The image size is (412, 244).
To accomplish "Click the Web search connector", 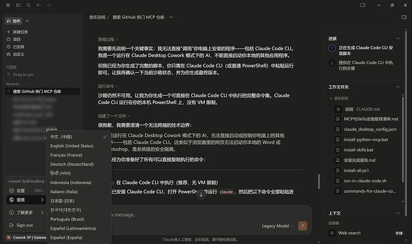I will (349, 233).
